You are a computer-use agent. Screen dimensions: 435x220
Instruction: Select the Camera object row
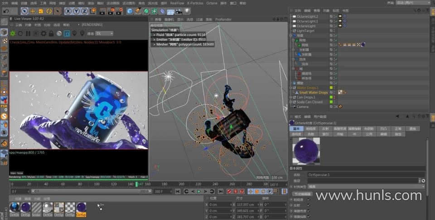[x=302, y=107]
